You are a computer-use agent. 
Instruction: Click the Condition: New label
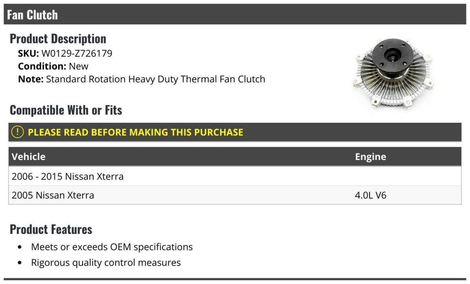click(53, 66)
